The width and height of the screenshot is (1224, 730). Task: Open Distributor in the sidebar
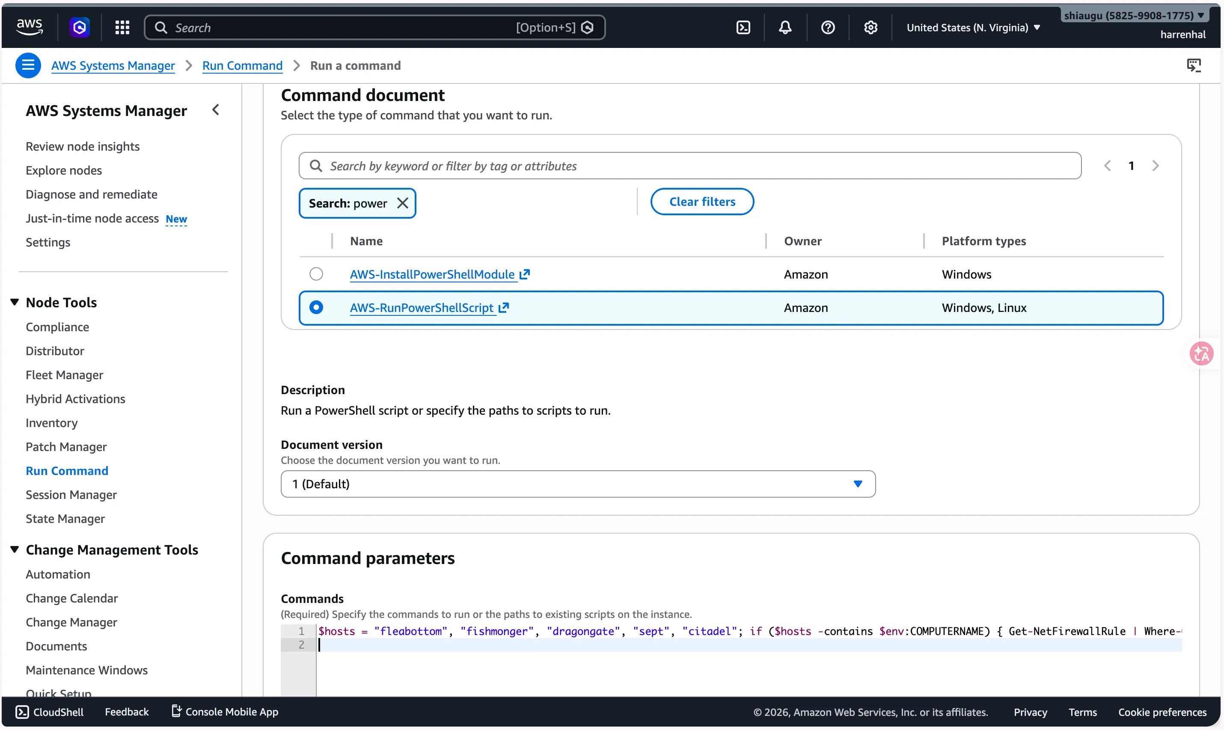(x=55, y=351)
